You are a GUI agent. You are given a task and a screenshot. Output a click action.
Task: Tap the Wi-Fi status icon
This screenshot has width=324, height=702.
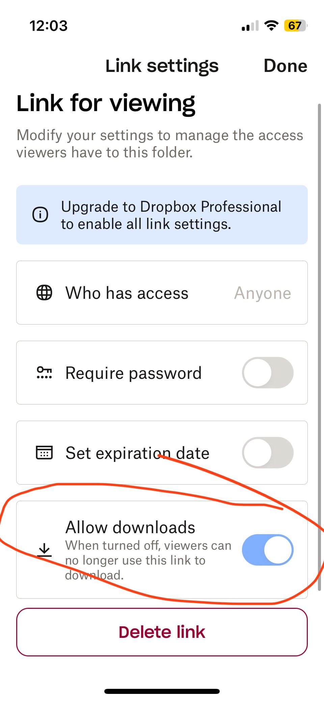[x=271, y=25]
